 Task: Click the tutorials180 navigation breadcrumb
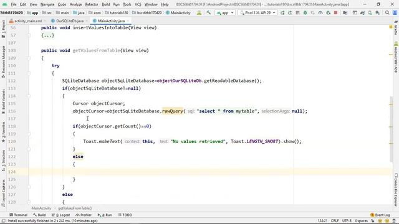(x=117, y=12)
